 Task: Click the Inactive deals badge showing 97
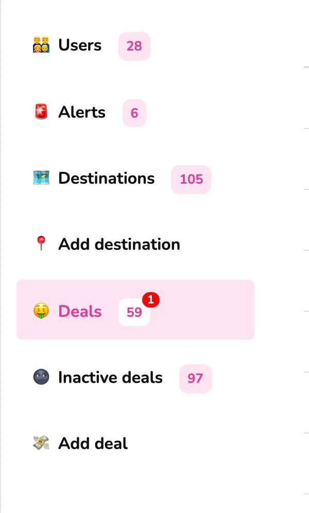195,379
